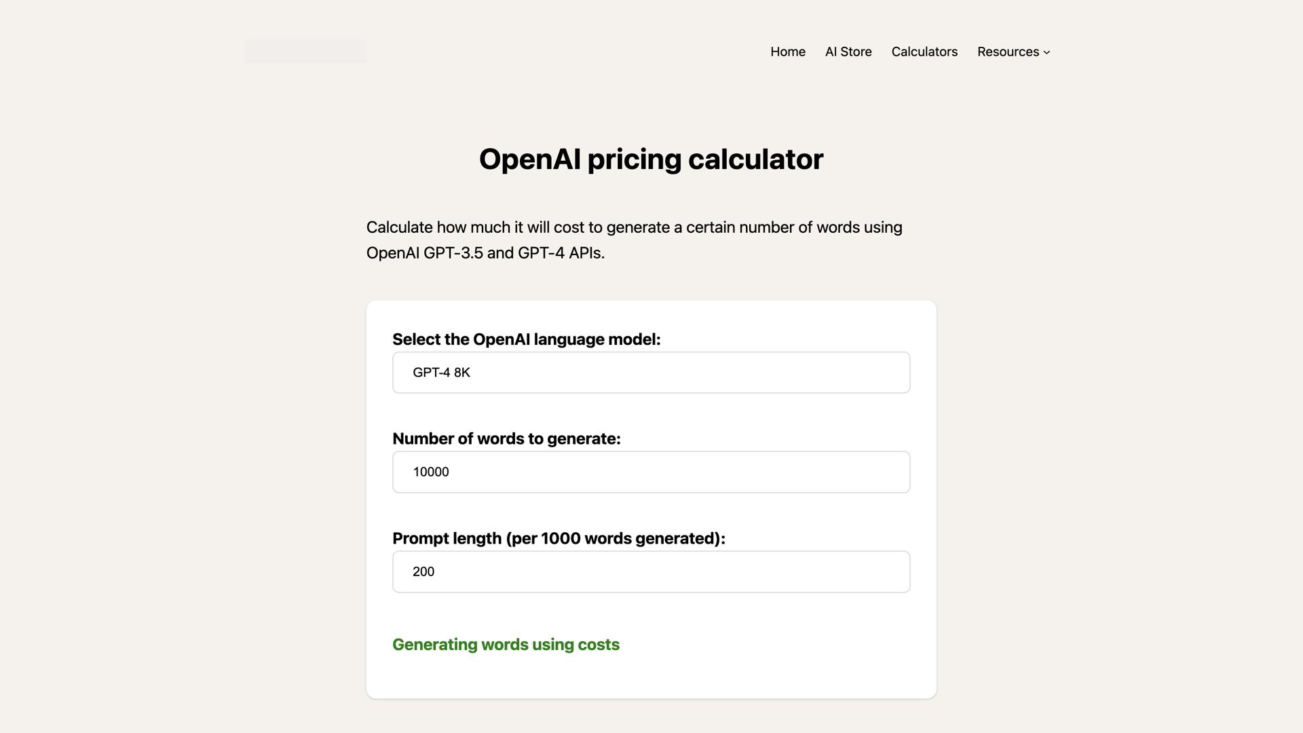Screen dimensions: 1303x733
Task: Click the OpenAI pricing calculator heading
Action: 651,159
